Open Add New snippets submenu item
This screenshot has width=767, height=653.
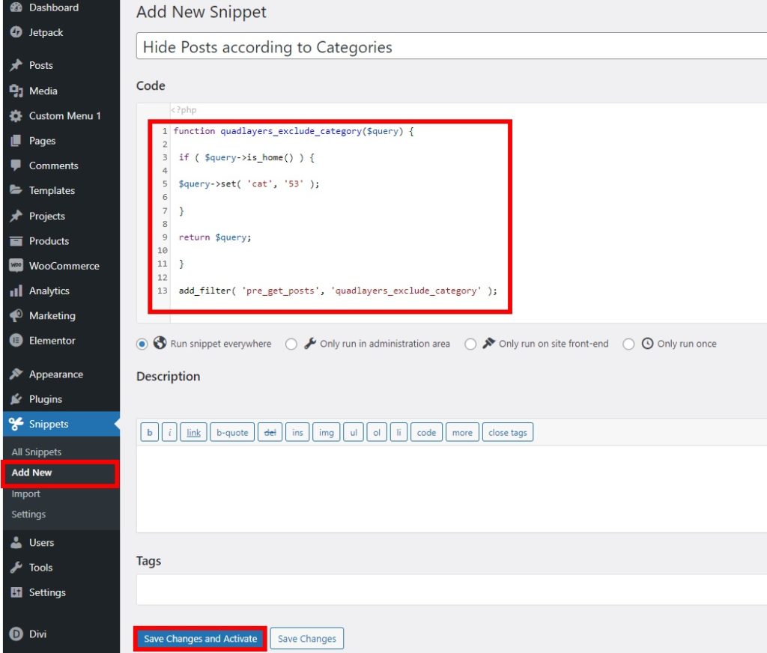click(x=31, y=473)
